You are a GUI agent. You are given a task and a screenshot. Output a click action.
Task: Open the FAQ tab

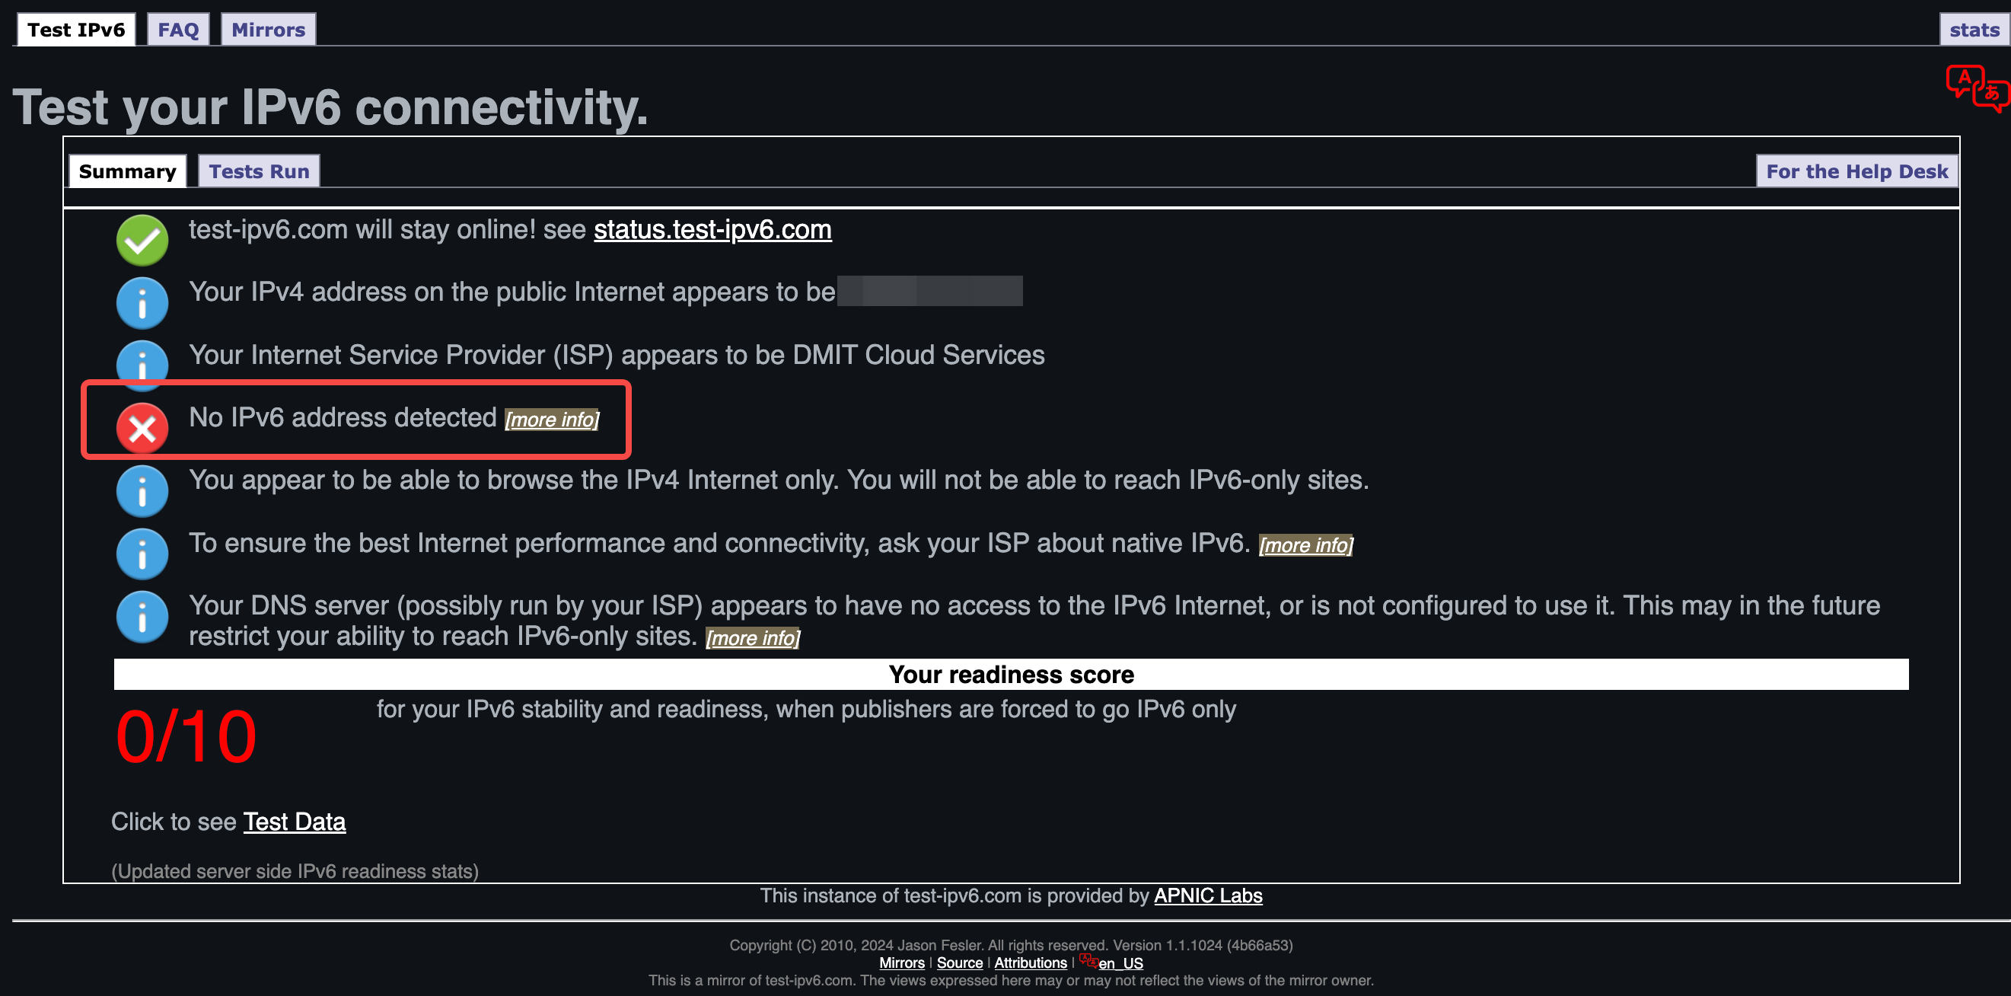point(178,29)
